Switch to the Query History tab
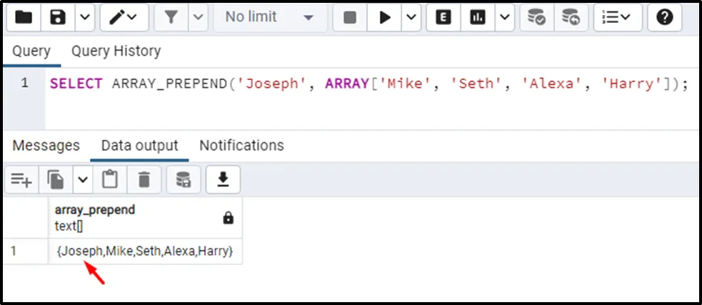Image resolution: width=702 pixels, height=305 pixels. tap(116, 51)
